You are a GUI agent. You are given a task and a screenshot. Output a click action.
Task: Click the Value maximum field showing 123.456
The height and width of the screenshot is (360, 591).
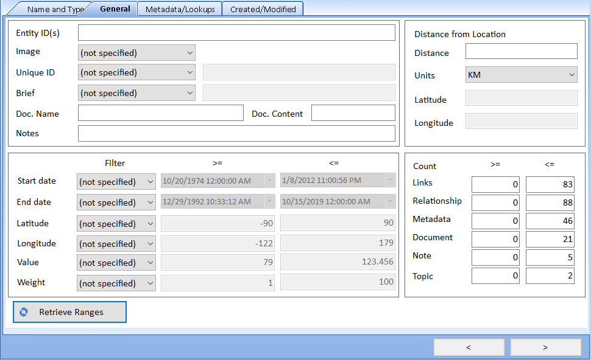pos(338,261)
